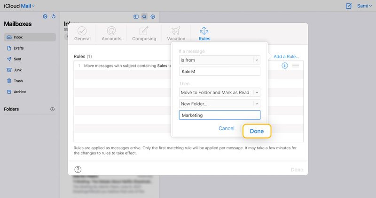Click the refresh mailboxes icon

(x=54, y=16)
